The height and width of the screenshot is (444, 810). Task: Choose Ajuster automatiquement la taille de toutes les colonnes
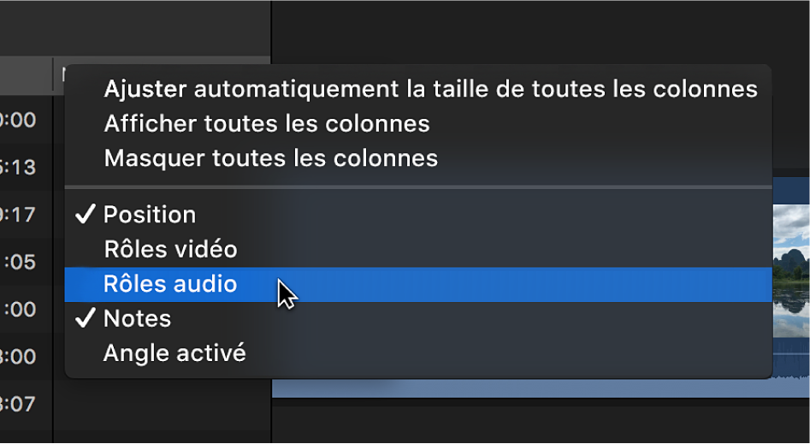pyautogui.click(x=430, y=89)
